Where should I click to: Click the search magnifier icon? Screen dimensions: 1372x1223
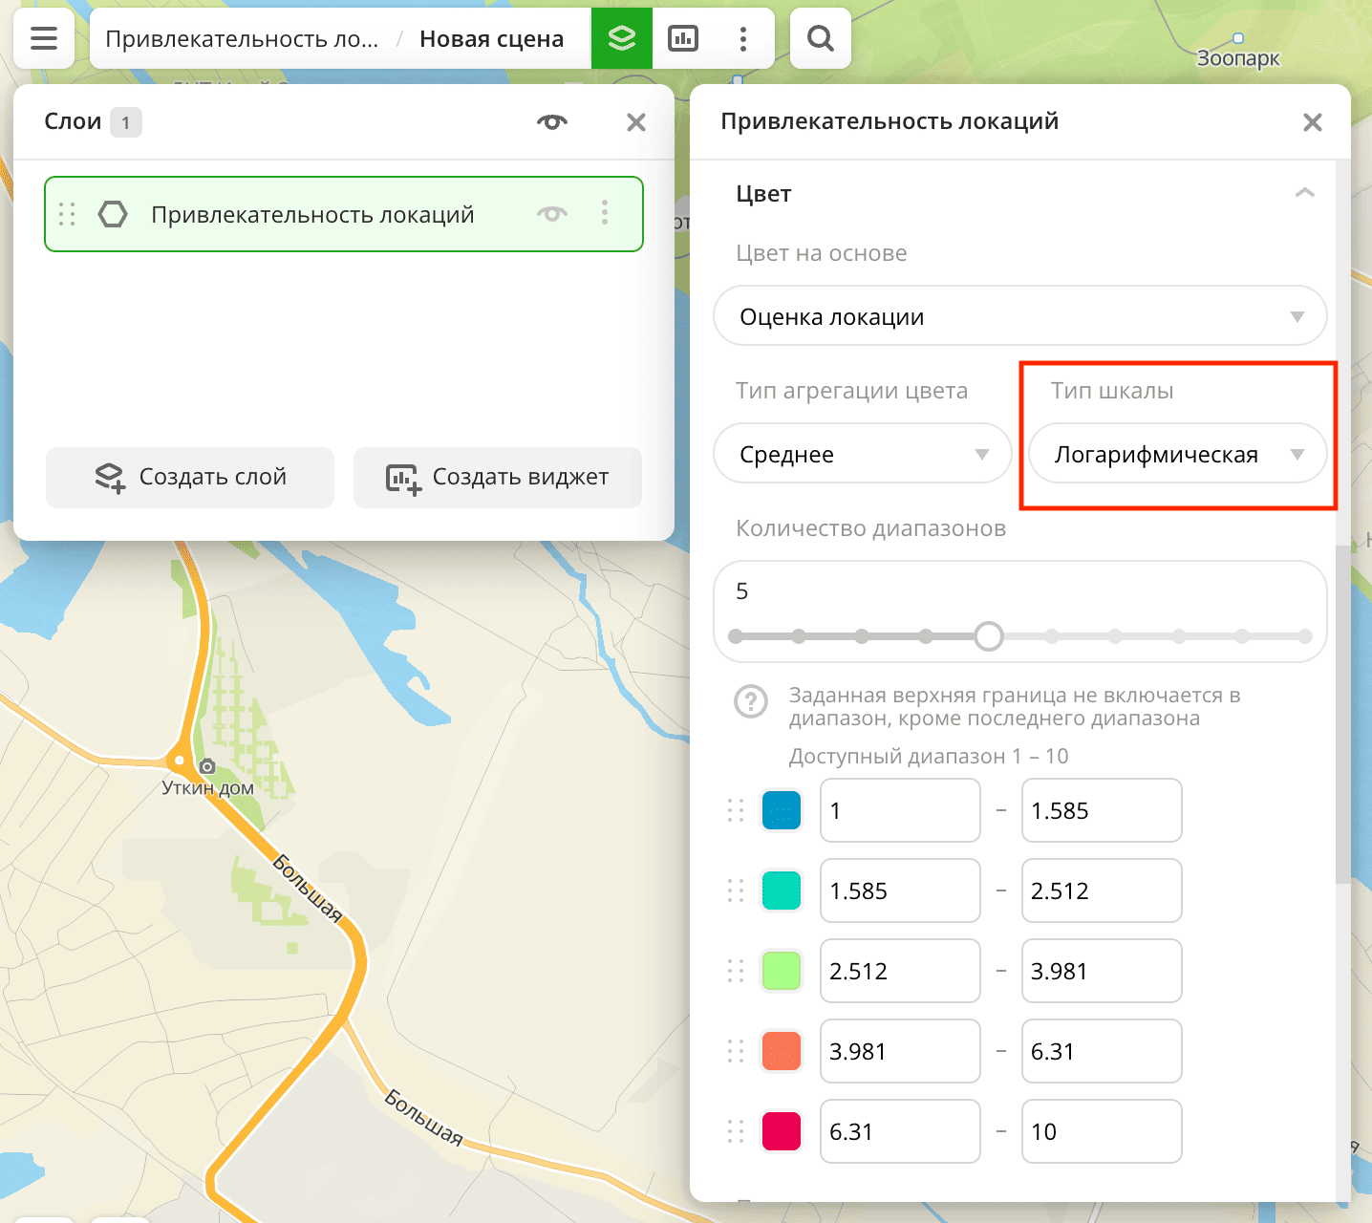820,38
